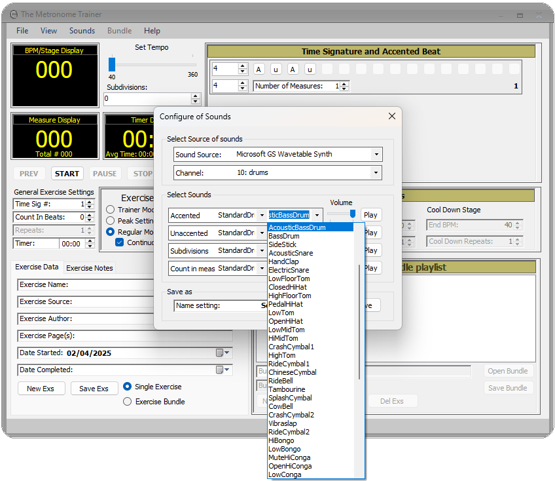The height and width of the screenshot is (481, 555).
Task: Click Play next to the Accented sound
Action: tap(370, 214)
